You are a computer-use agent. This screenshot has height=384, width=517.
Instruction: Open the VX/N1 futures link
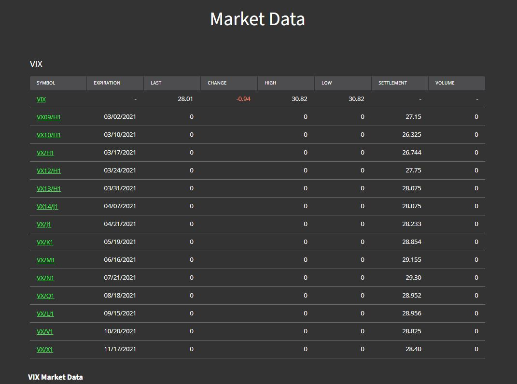[x=45, y=278]
